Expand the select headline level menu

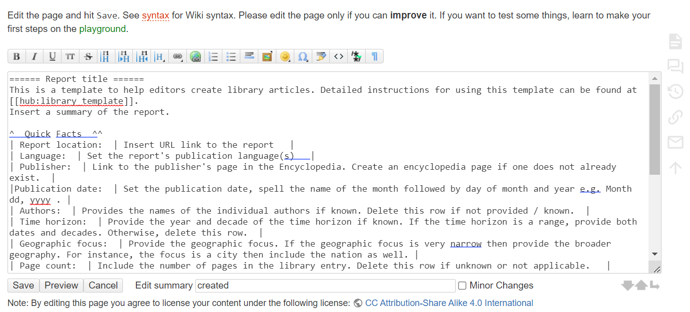[159, 56]
